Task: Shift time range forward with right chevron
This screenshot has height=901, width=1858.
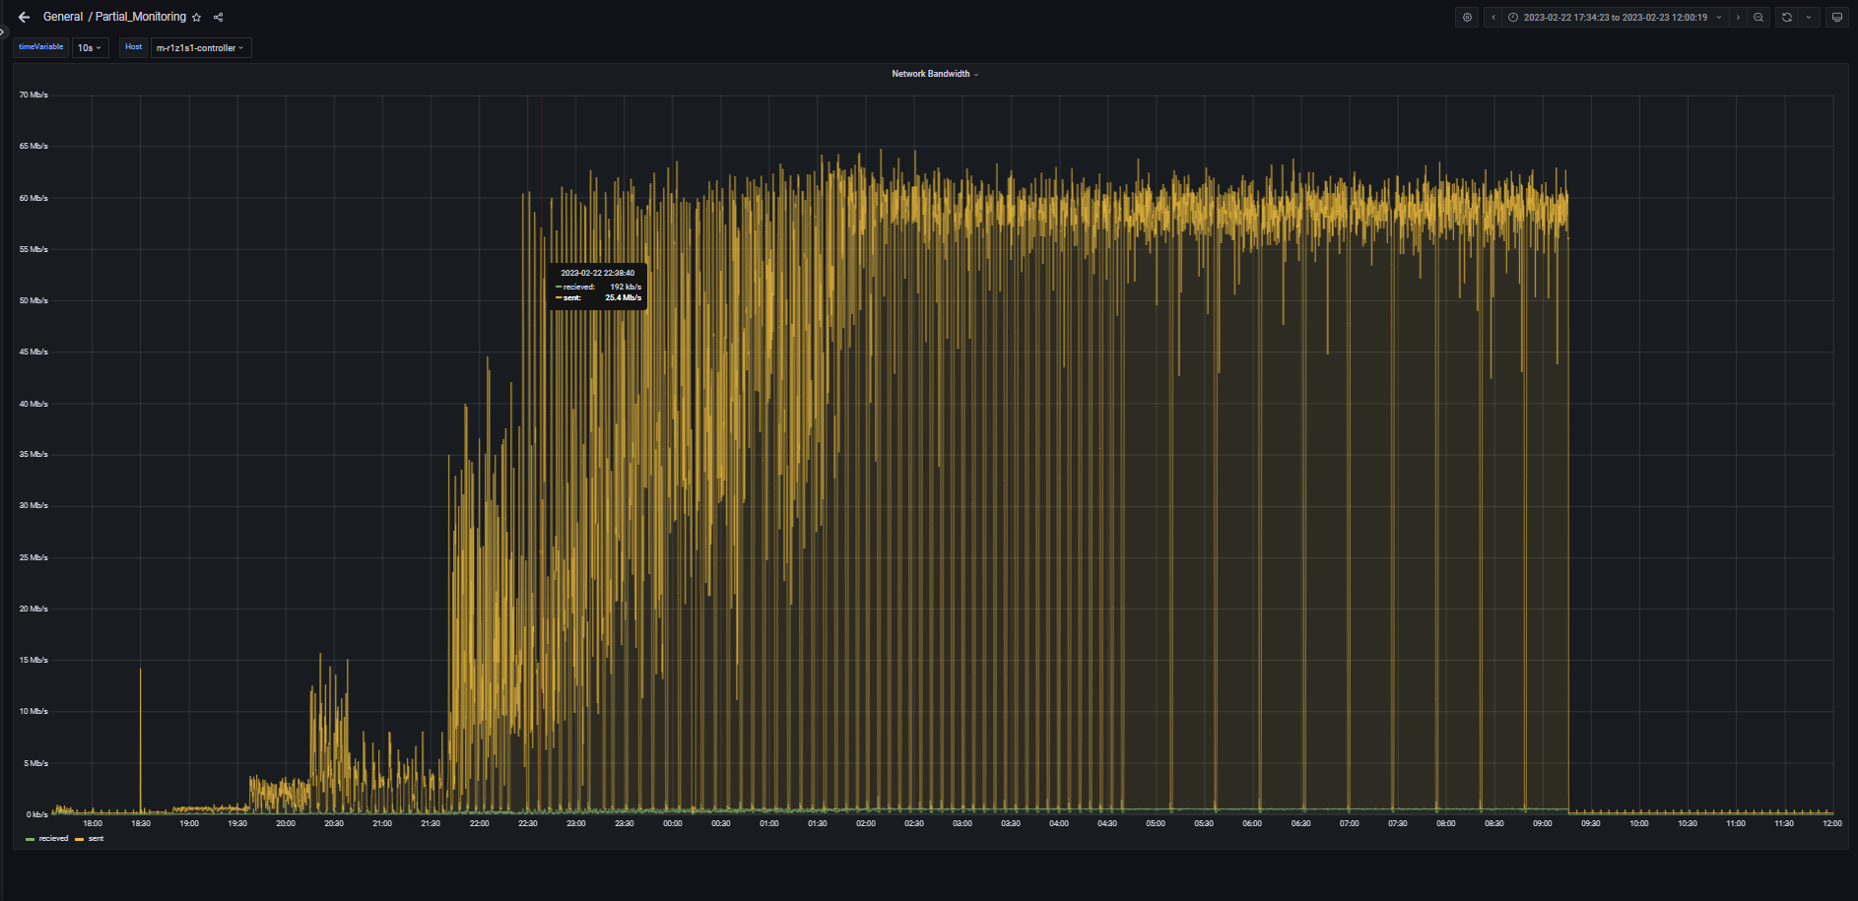Action: coord(1738,18)
